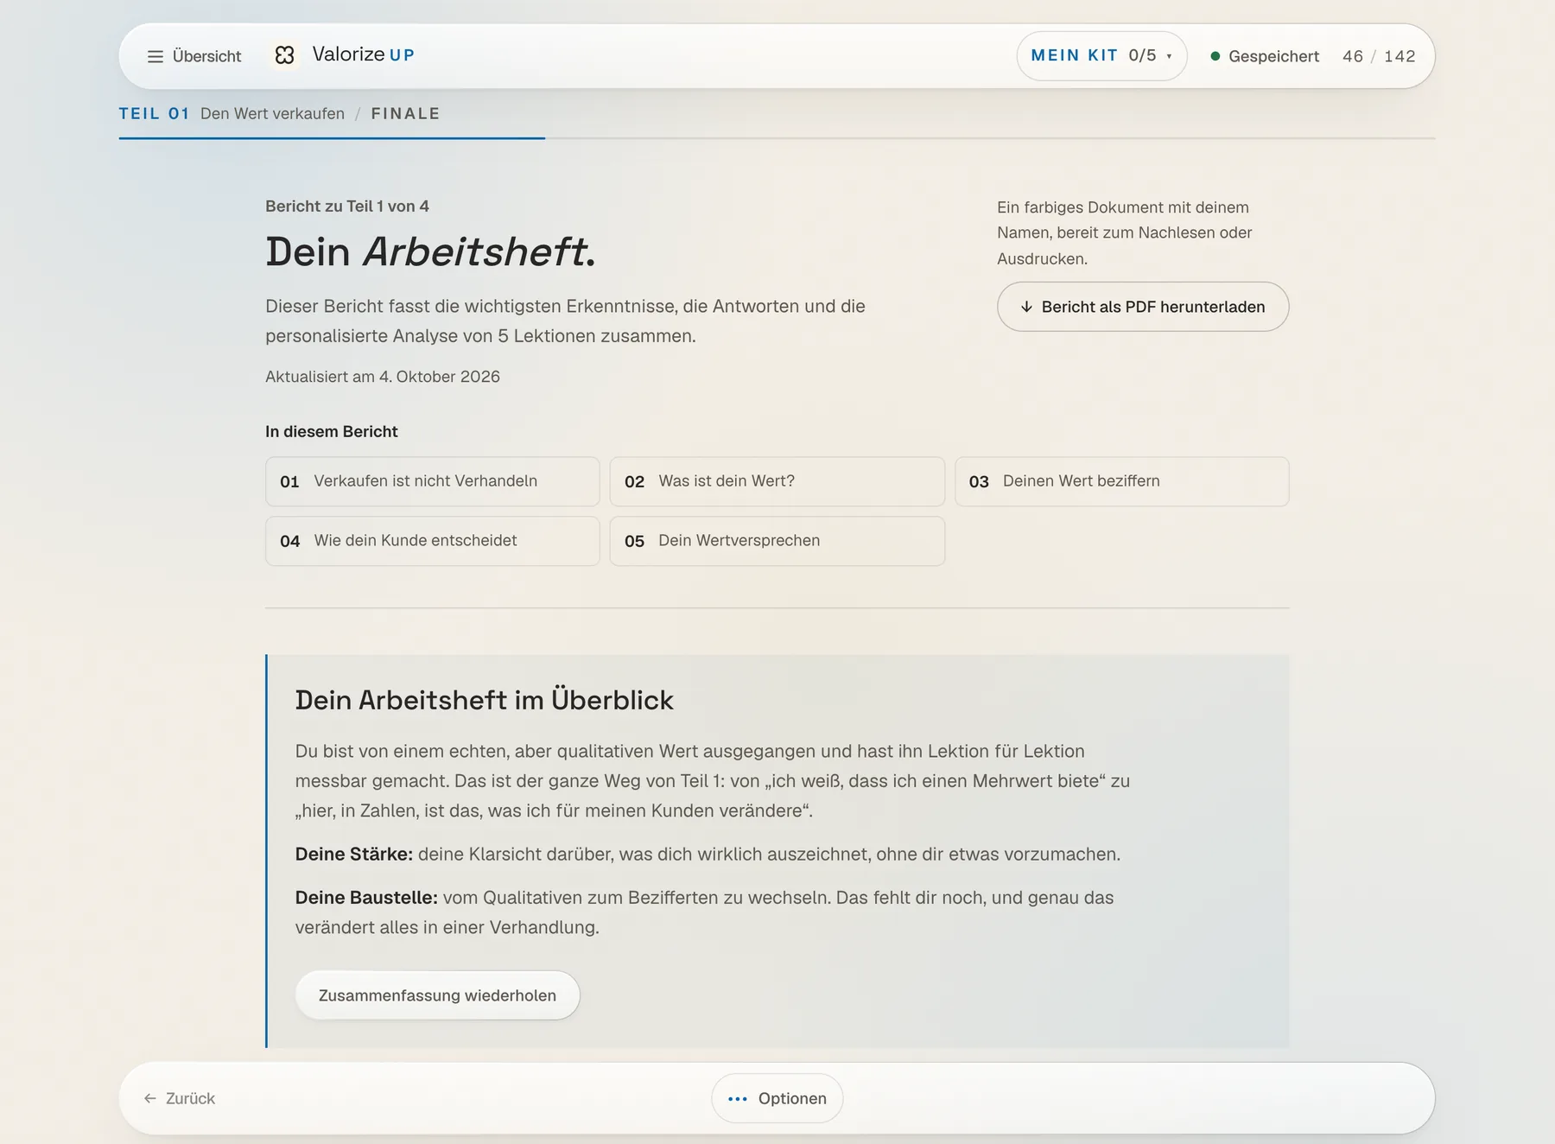Click the download arrow icon in PDF button

pos(1026,307)
